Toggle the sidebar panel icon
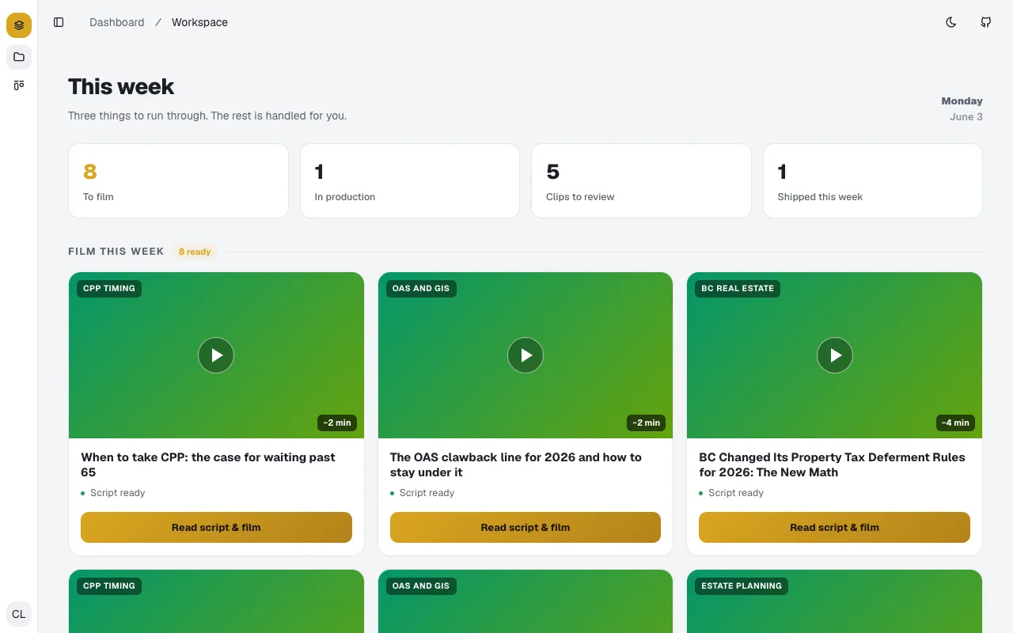 click(x=59, y=22)
